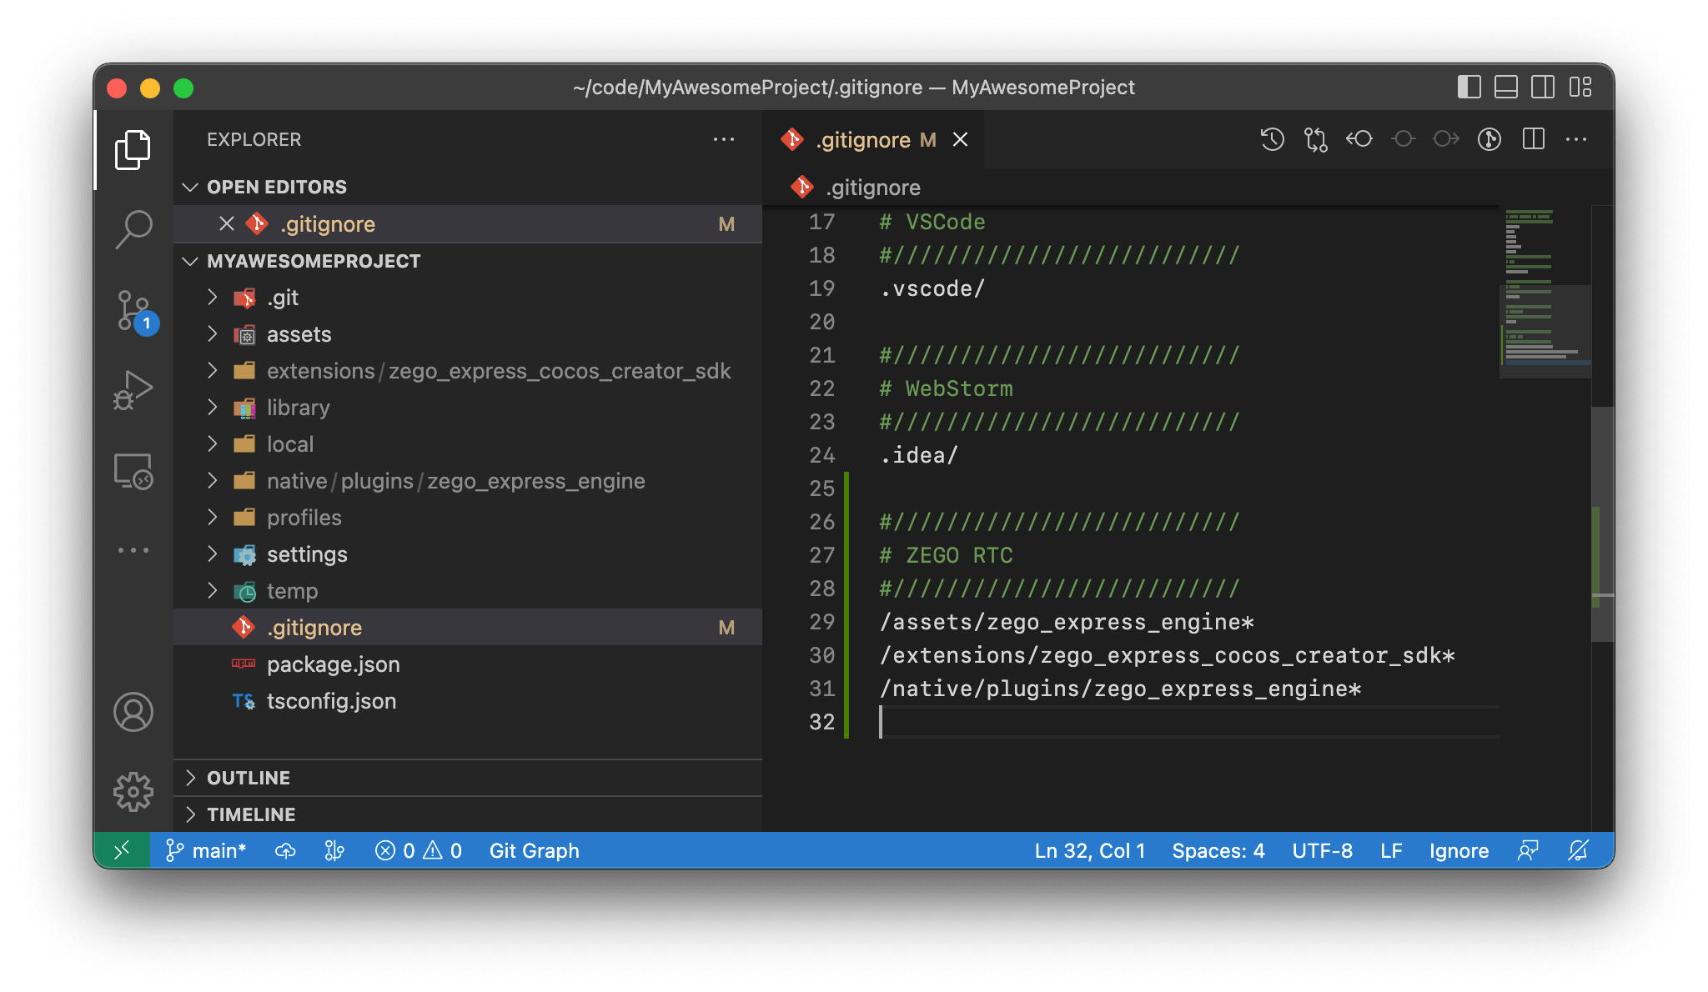Image resolution: width=1708 pixels, height=992 pixels.
Task: Click the Accounts icon
Action: click(x=133, y=712)
